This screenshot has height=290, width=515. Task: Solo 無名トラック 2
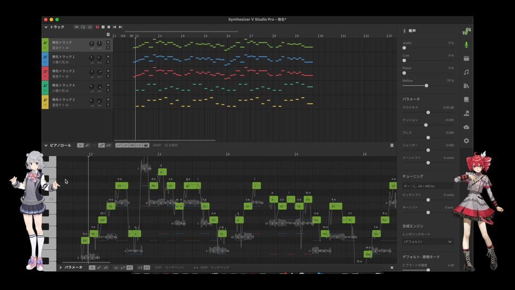click(108, 76)
